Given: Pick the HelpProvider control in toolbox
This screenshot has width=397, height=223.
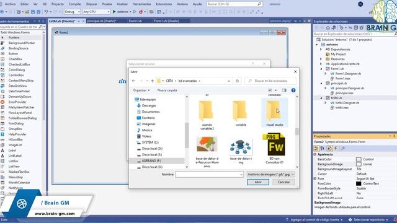Looking at the screenshot, I should tap(17, 134).
